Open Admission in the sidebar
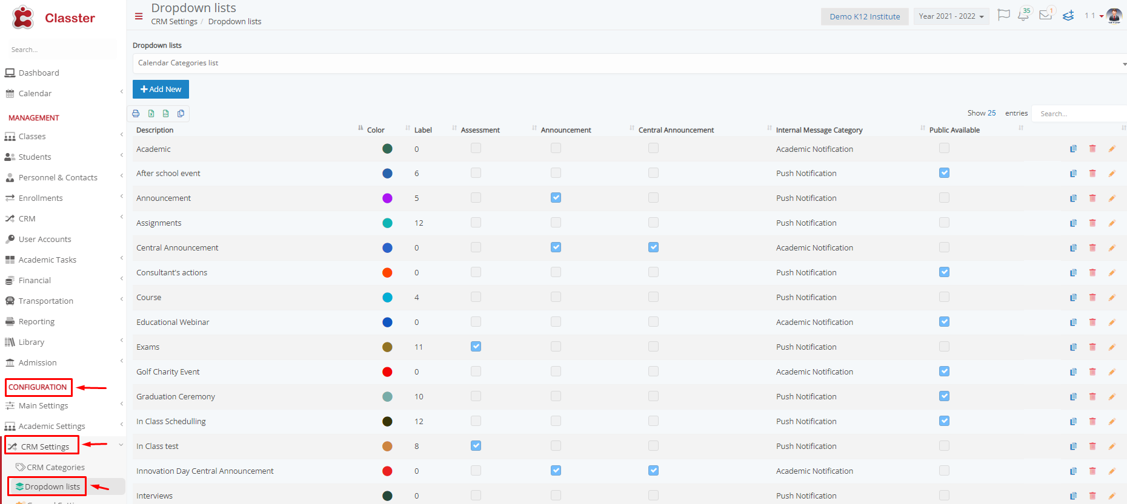Image resolution: width=1127 pixels, height=504 pixels. 38,363
